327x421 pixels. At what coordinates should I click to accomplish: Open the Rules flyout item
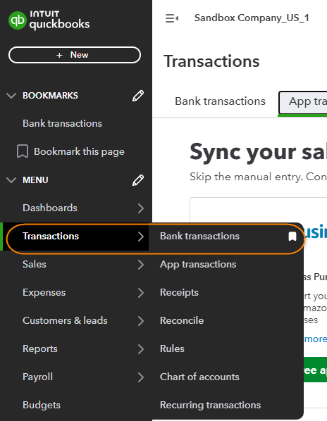172,348
